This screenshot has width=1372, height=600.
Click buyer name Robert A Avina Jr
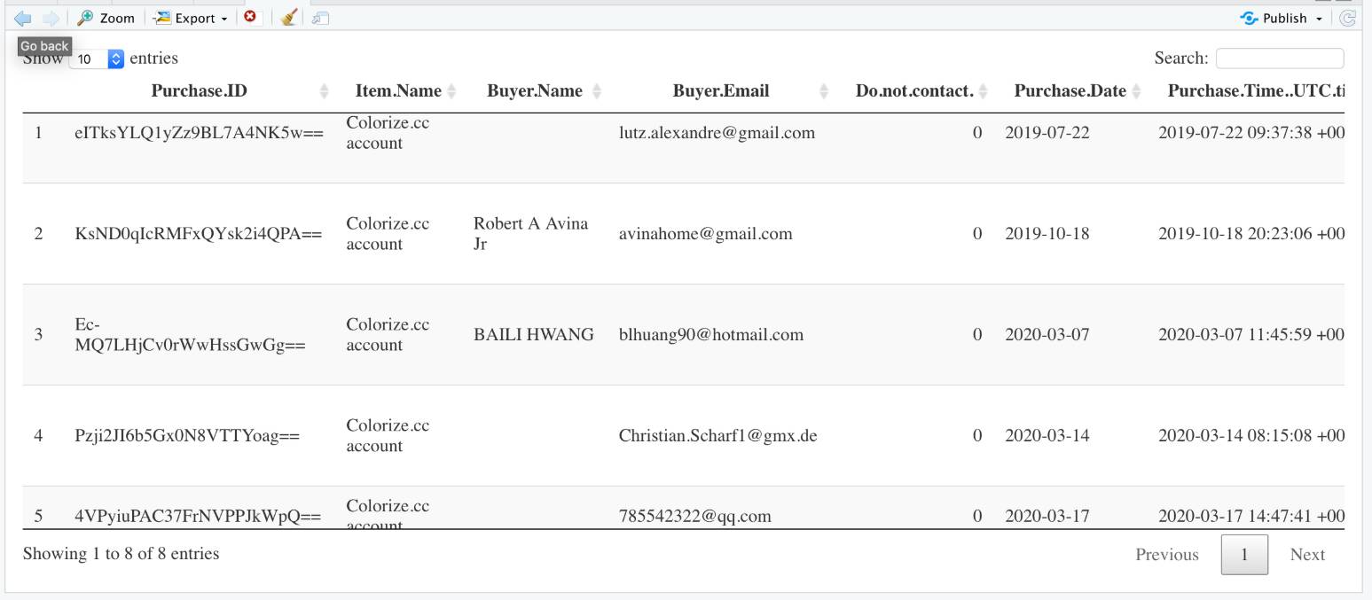(x=530, y=234)
